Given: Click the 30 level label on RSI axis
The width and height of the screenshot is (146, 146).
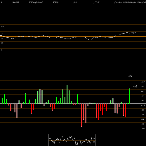Looking at the screenshot, I should click(x=2, y=43).
